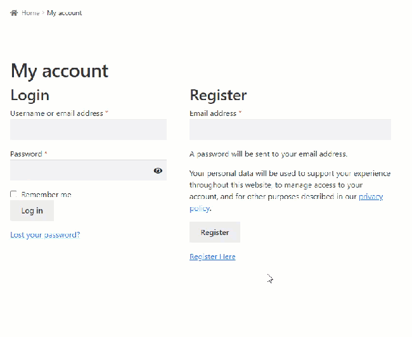This screenshot has width=412, height=337.
Task: Enable the Remember me checkbox
Action: 14,194
